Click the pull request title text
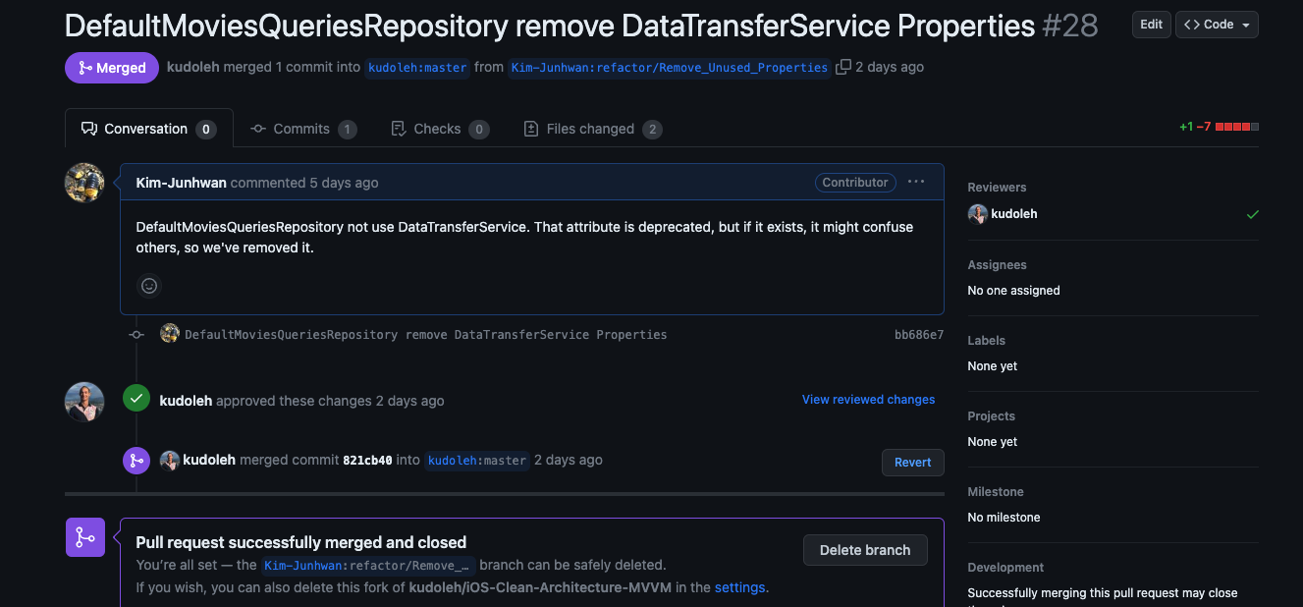The width and height of the screenshot is (1303, 607). click(550, 26)
